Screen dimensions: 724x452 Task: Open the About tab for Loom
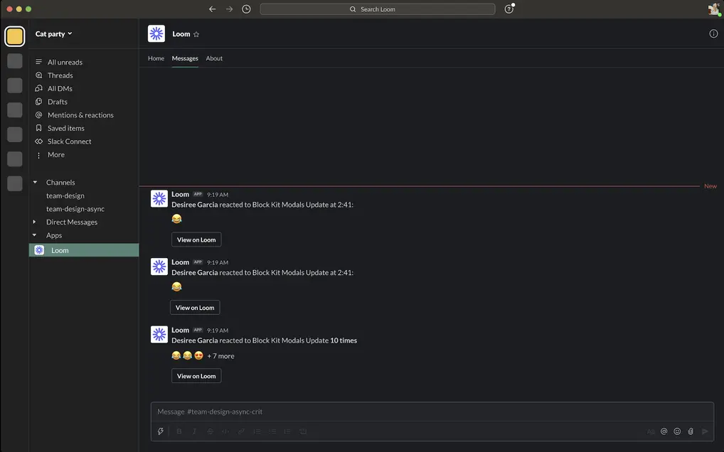coord(214,58)
